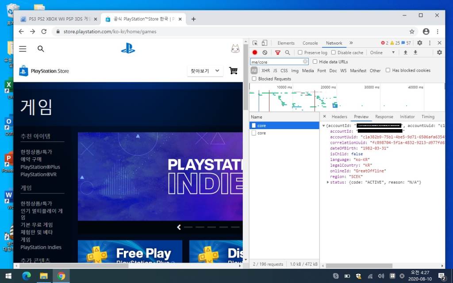
Task: Check Has blocked cookies
Action: [x=388, y=70]
